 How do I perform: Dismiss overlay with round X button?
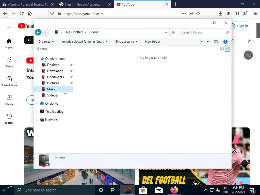pyautogui.click(x=248, y=55)
